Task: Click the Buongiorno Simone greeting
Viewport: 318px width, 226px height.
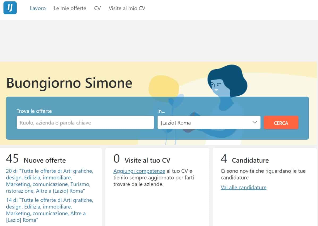Action: (69, 83)
